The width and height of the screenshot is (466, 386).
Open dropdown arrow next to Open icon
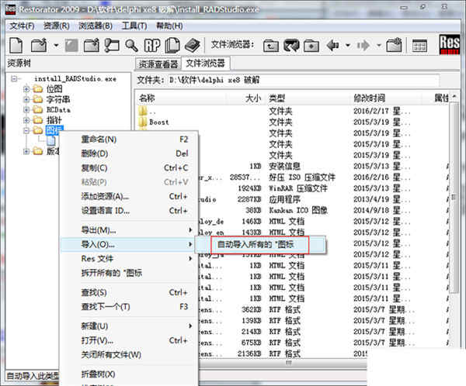point(56,46)
